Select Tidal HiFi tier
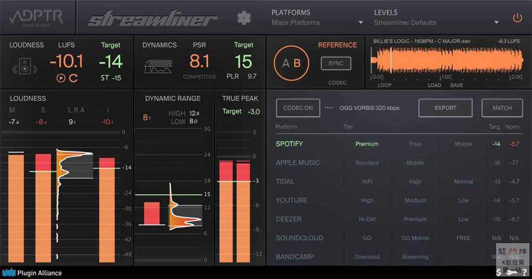The height and width of the screenshot is (279, 532). (367, 182)
